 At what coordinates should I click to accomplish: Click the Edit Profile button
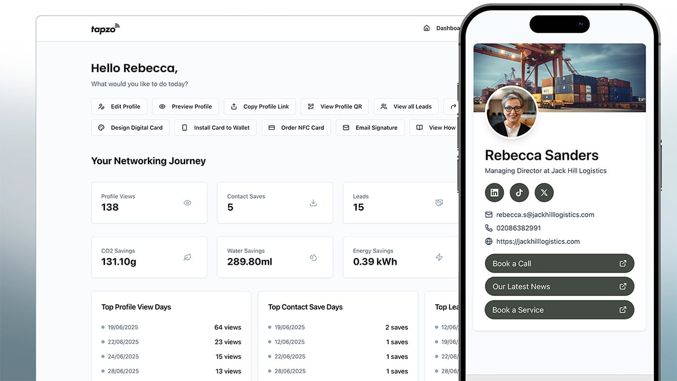click(x=119, y=107)
